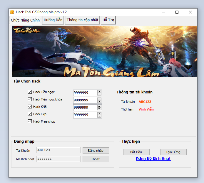Click the Hack KNB number field
Image resolution: width=204 pixels, height=183 pixels.
point(85,108)
